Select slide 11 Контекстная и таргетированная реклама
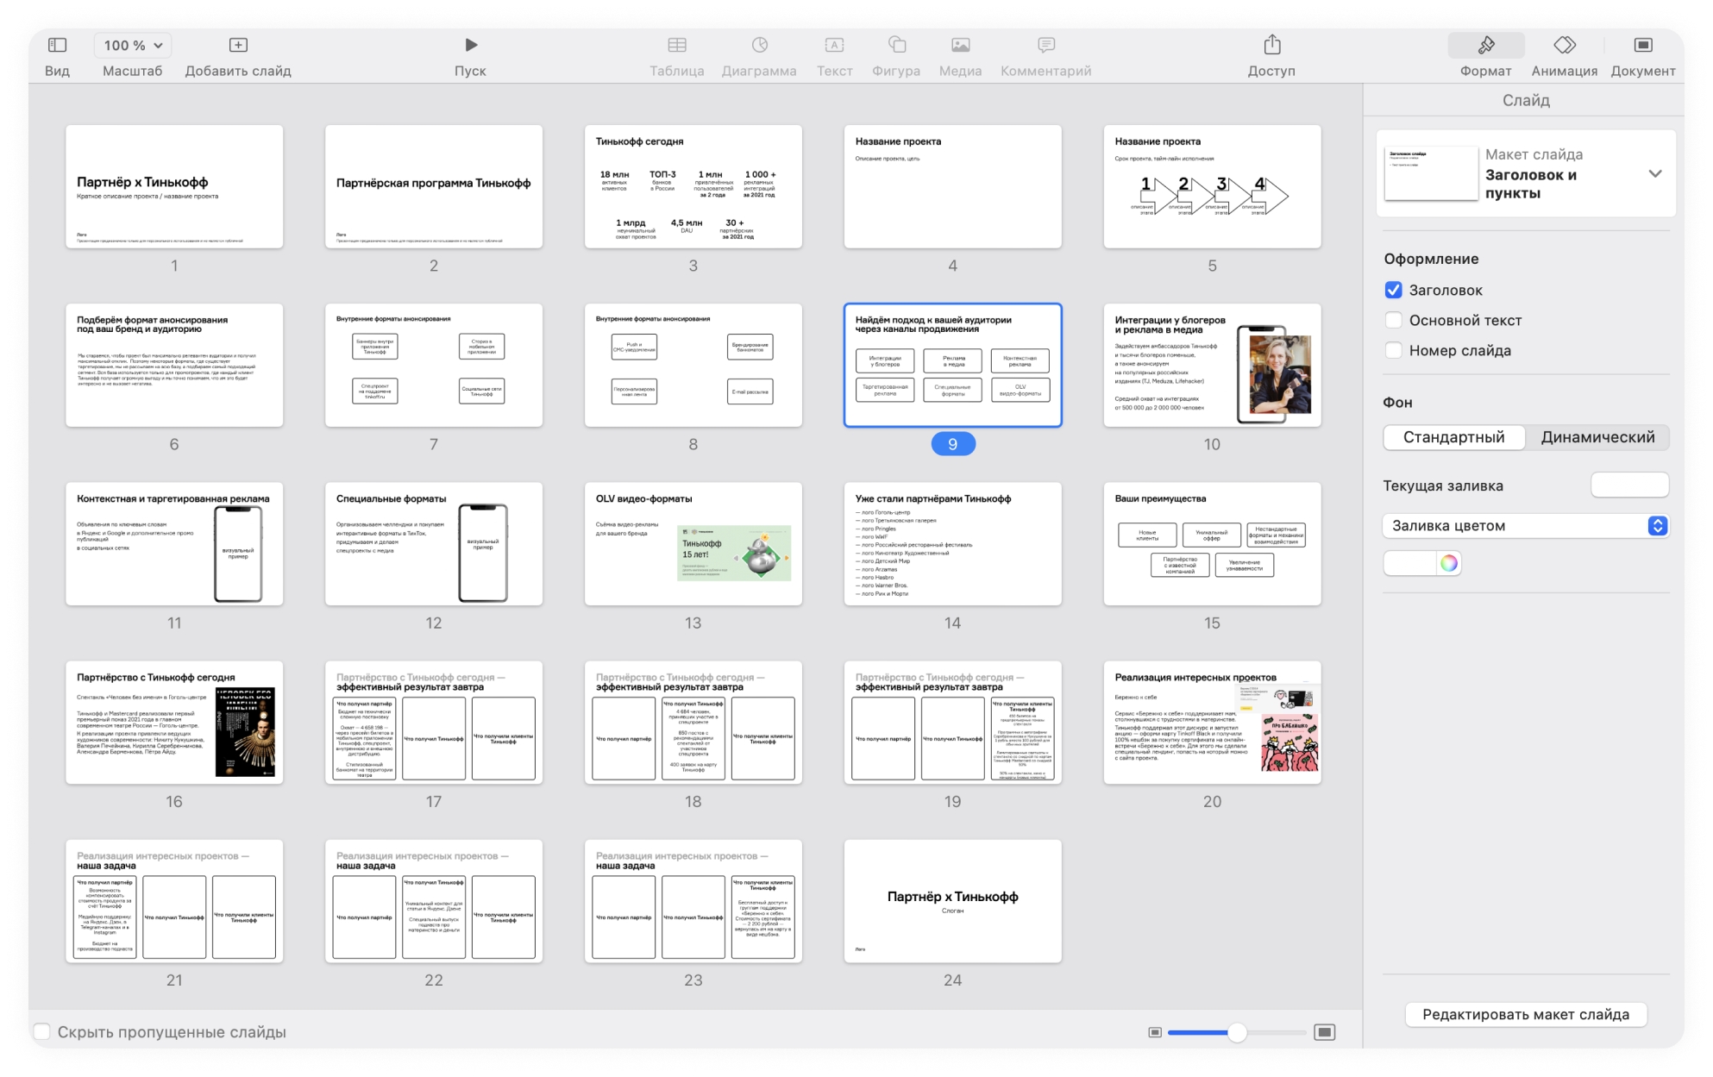 point(174,543)
